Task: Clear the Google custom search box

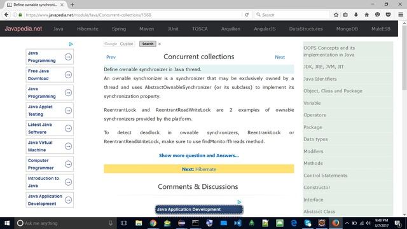Action: point(160,44)
